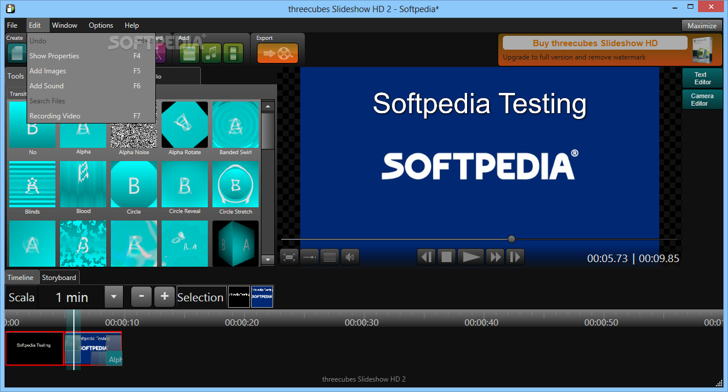
Task: Choose Recording Video from Edit menu
Action: click(91, 116)
